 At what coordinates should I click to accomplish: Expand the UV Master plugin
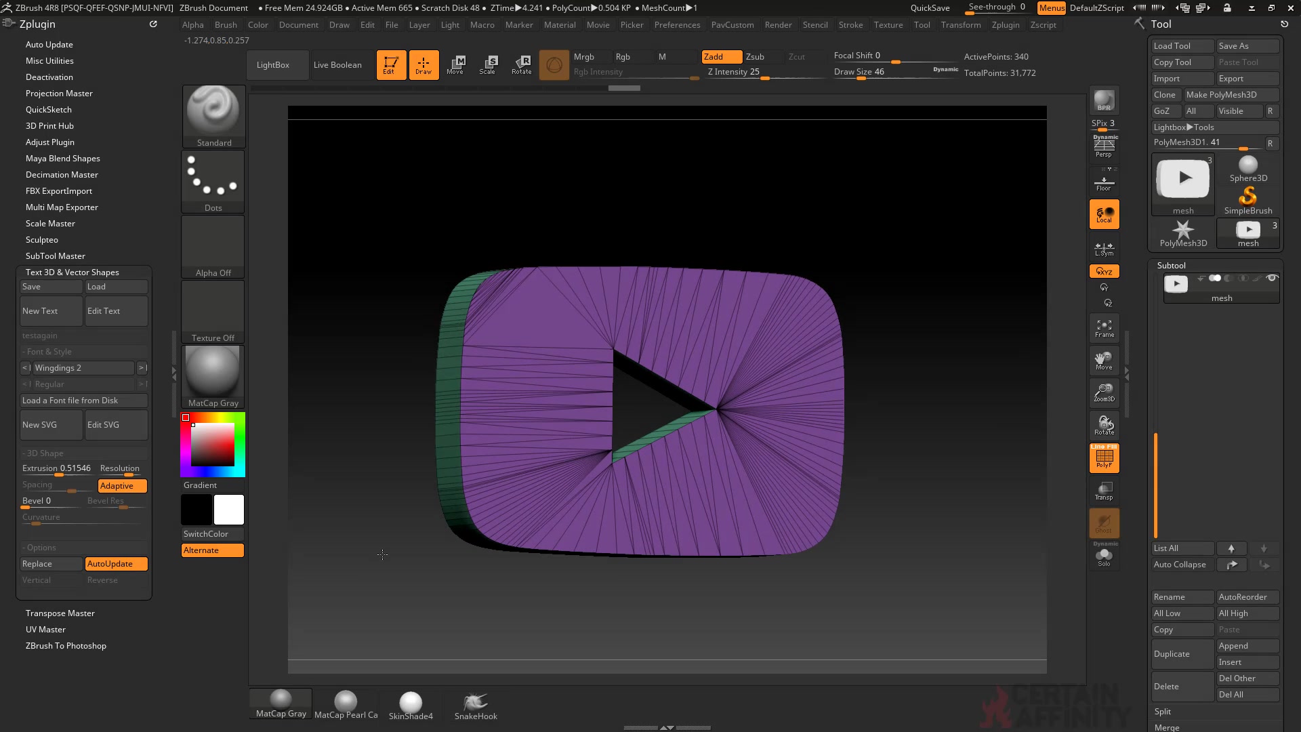(45, 630)
